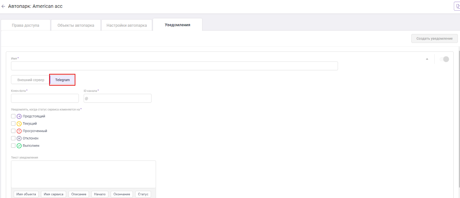Click the document icon in top-right corner
The image size is (460, 198).
(457, 6)
